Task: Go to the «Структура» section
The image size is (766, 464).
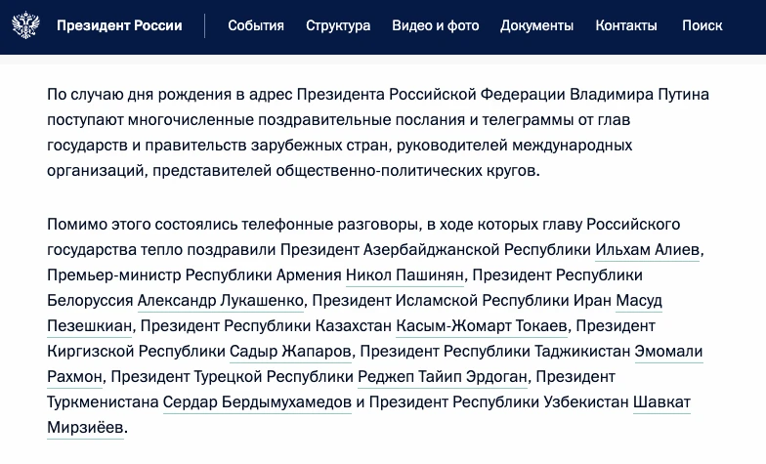Action: tap(338, 25)
